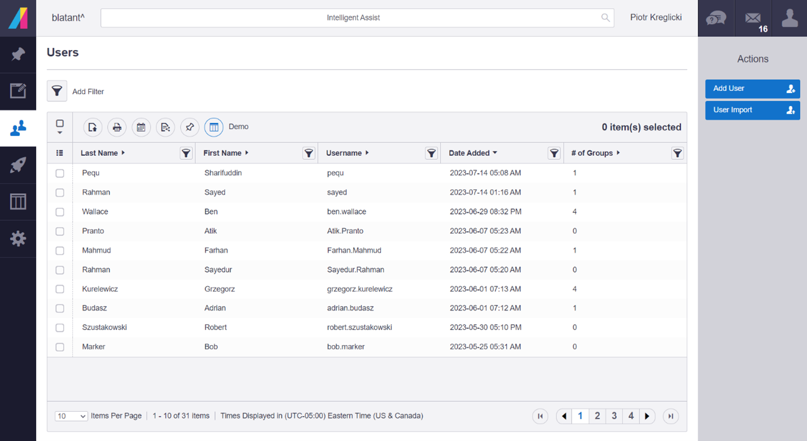
Task: Check the Budasz row checkbox
Action: (x=60, y=308)
